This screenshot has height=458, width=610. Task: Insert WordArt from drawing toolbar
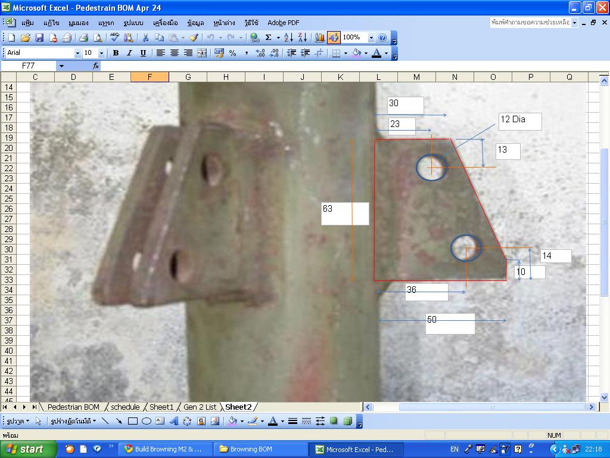pyautogui.click(x=174, y=421)
